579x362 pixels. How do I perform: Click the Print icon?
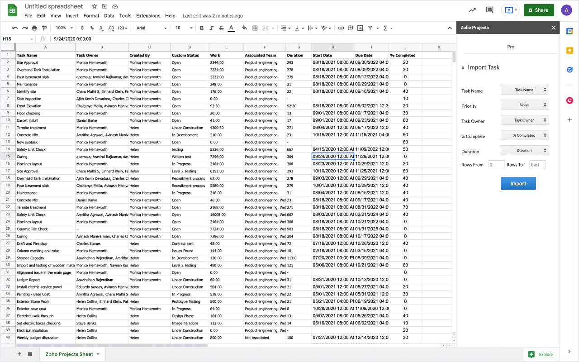pos(34,28)
